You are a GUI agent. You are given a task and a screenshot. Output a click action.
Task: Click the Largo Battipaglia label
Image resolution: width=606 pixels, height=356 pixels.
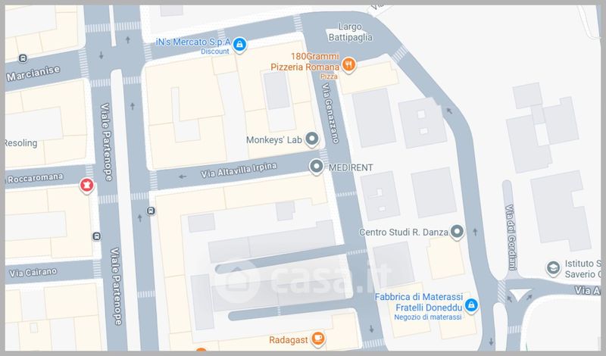tap(350, 32)
